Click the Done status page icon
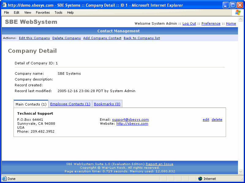 coord(4,178)
